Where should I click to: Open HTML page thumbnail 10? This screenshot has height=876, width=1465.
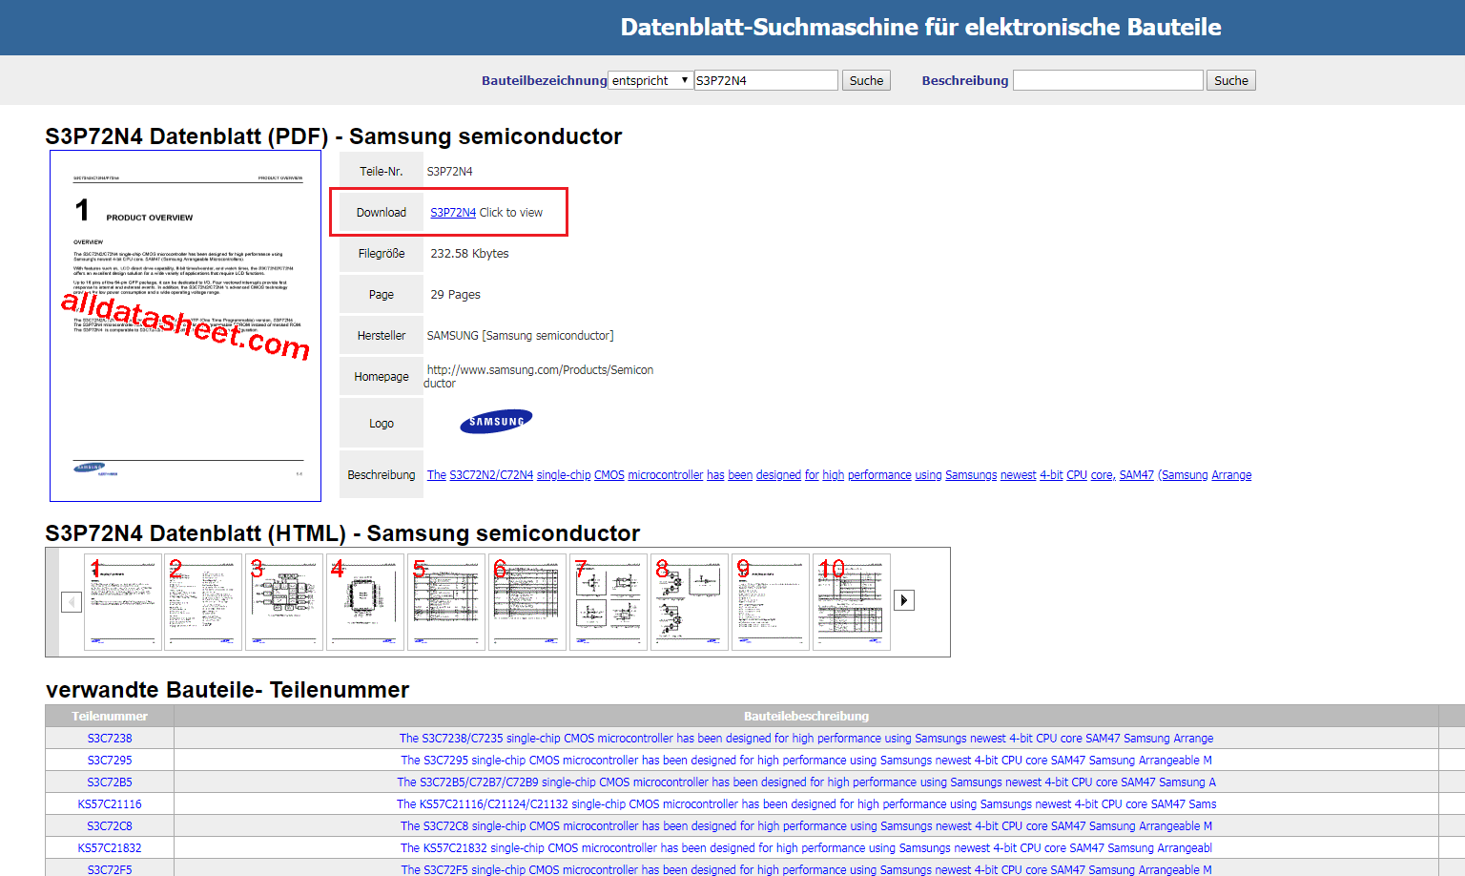pyautogui.click(x=852, y=602)
